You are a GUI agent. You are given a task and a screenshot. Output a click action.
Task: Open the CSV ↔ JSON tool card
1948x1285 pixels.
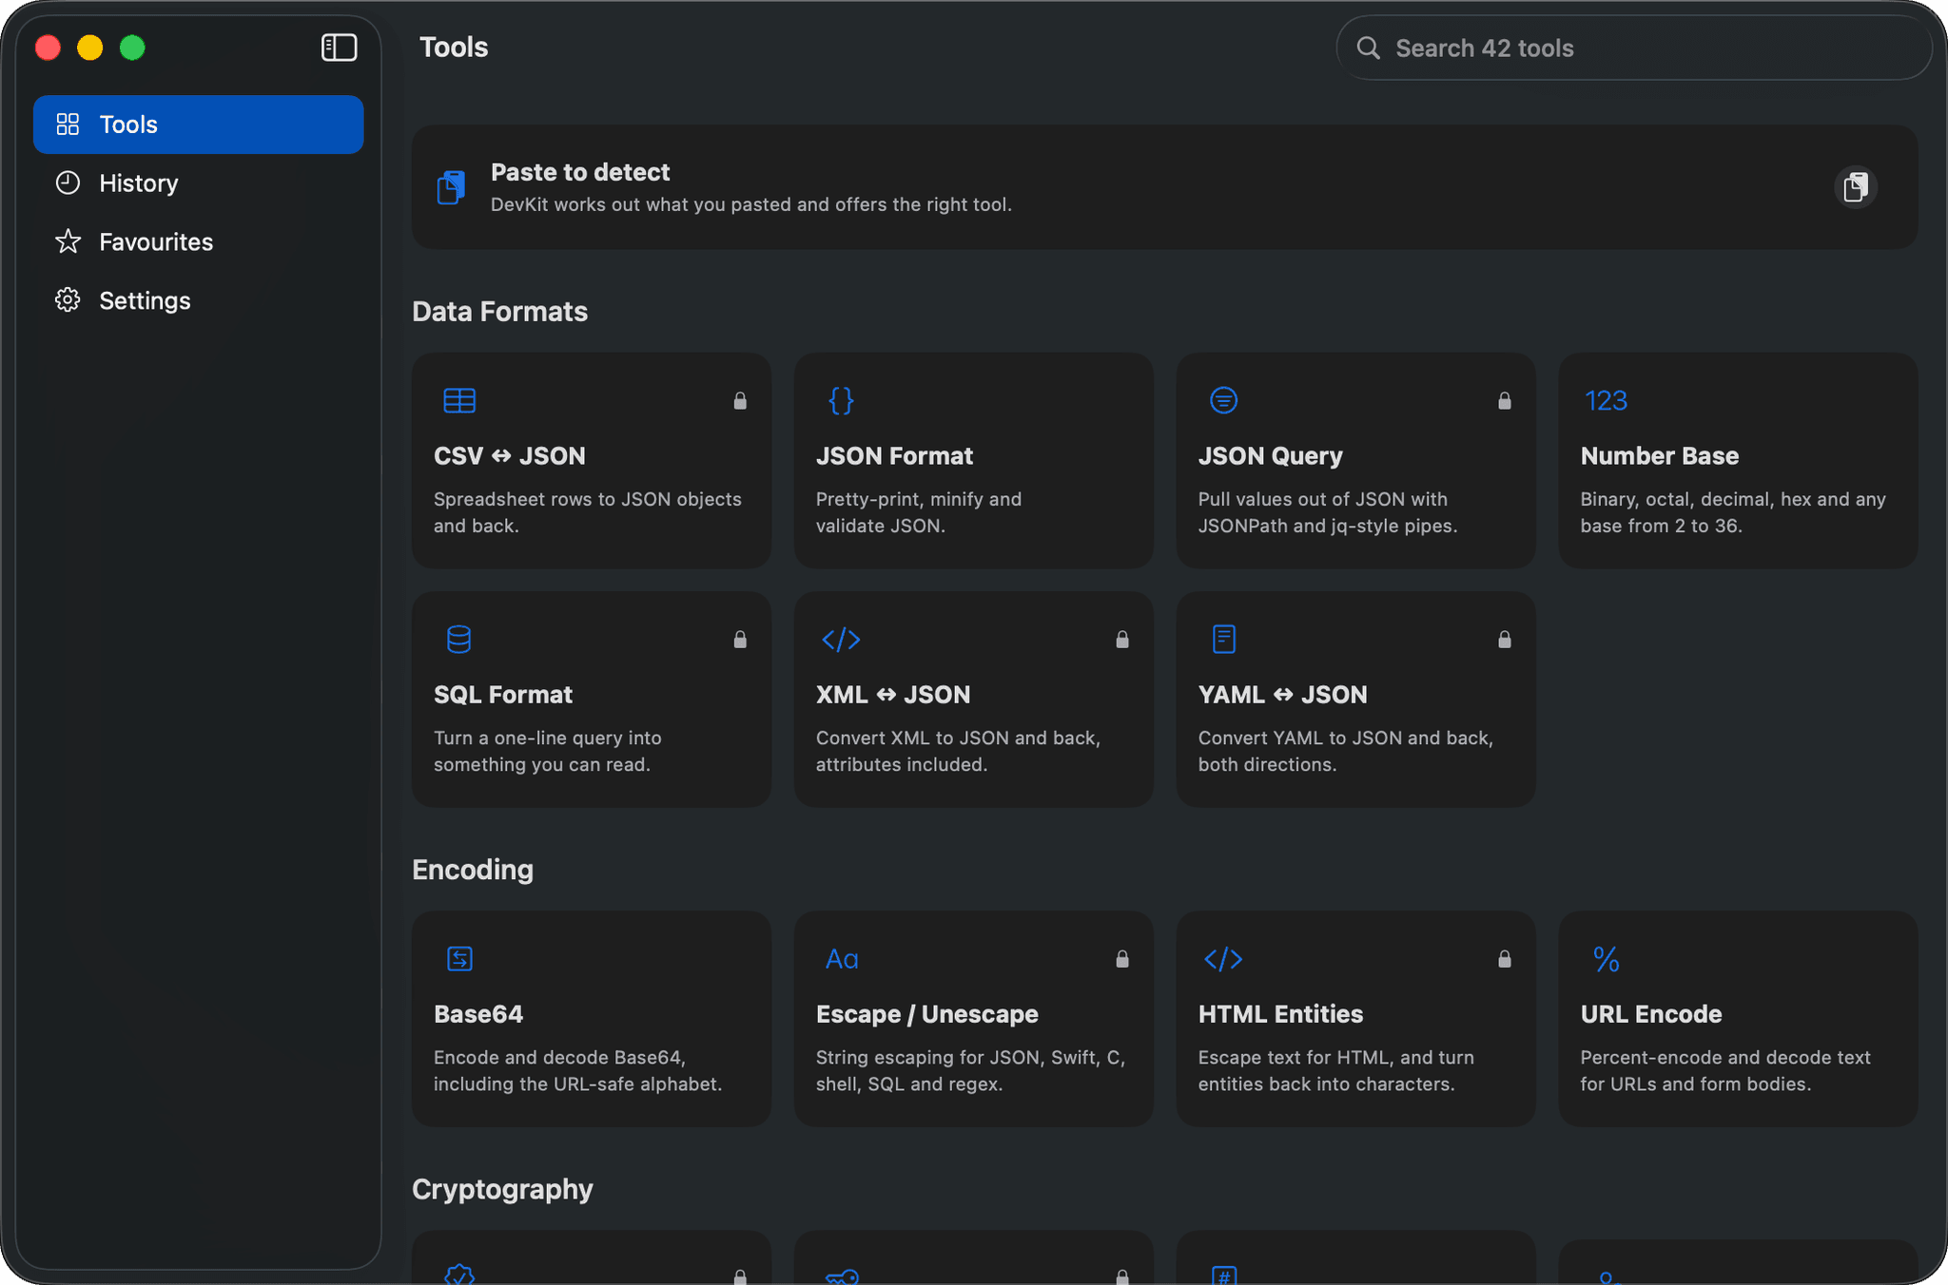591,461
